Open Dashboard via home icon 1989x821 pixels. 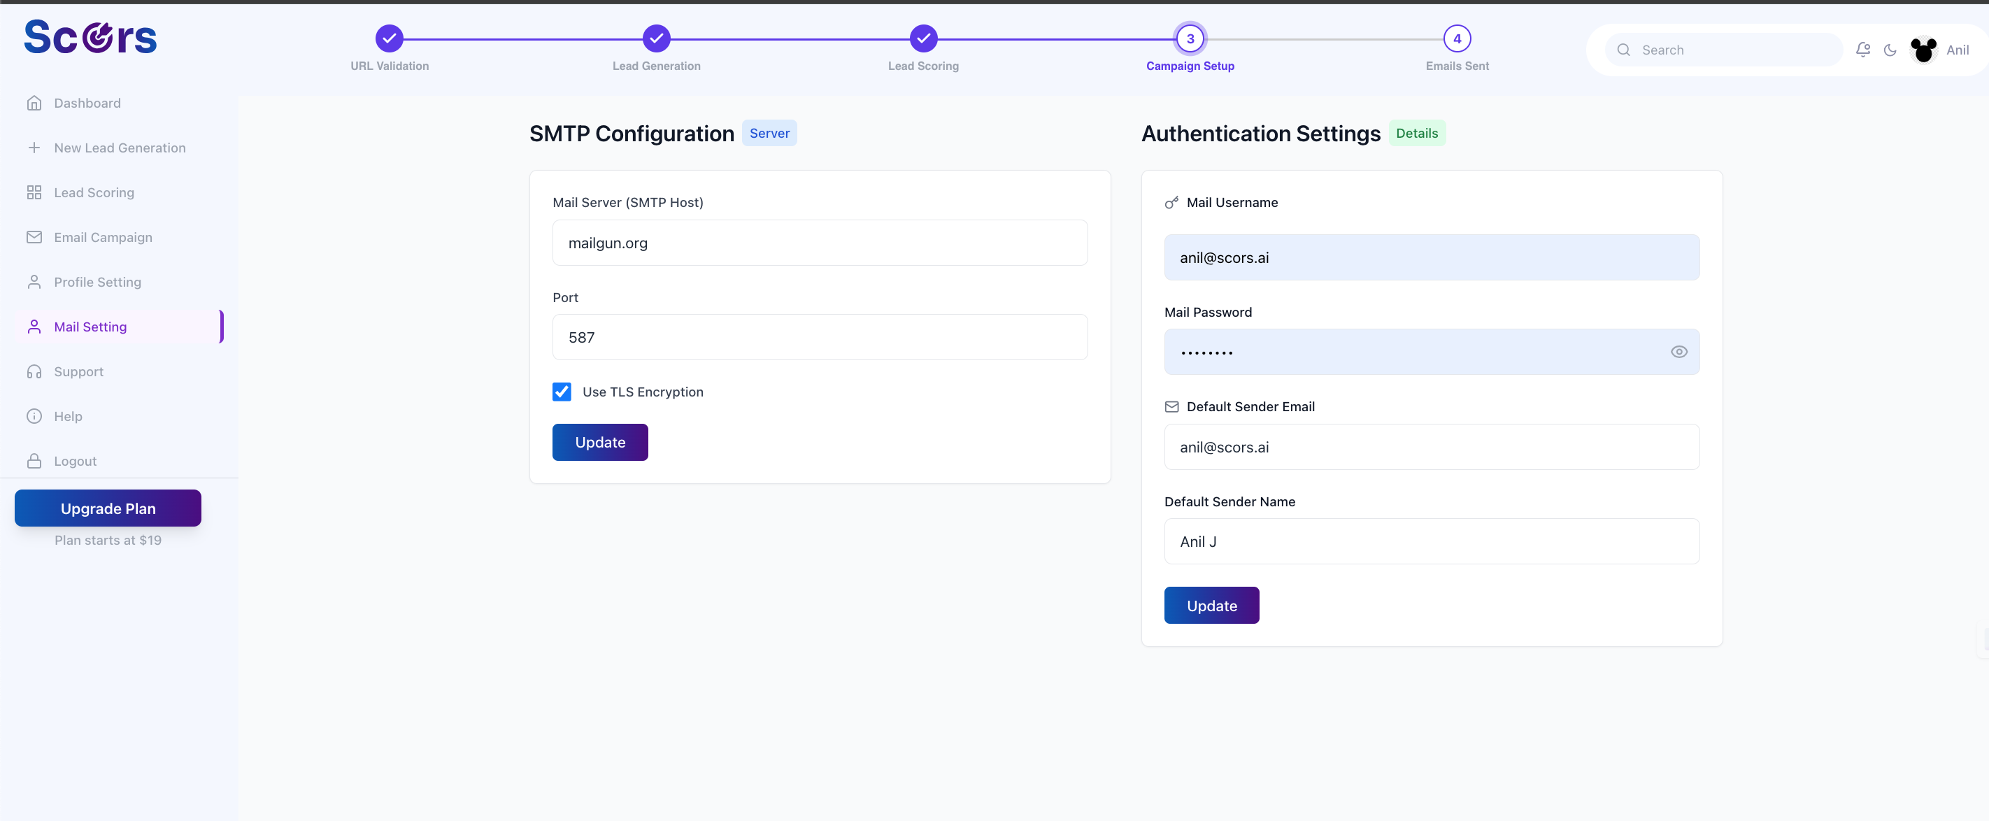(34, 103)
